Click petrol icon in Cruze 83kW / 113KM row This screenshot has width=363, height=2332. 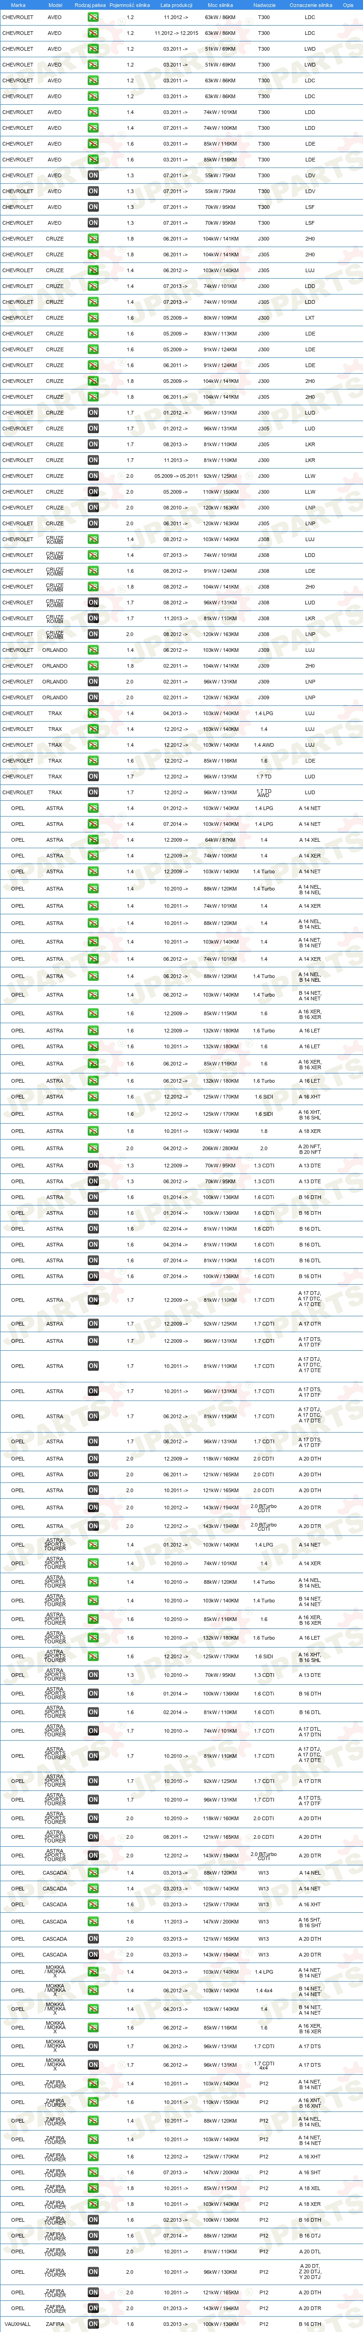coord(93,333)
